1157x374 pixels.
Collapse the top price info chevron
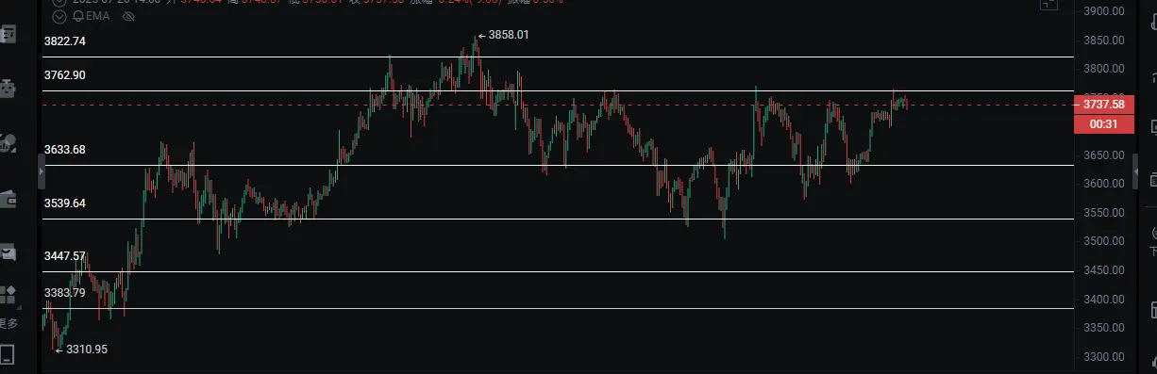59,2
